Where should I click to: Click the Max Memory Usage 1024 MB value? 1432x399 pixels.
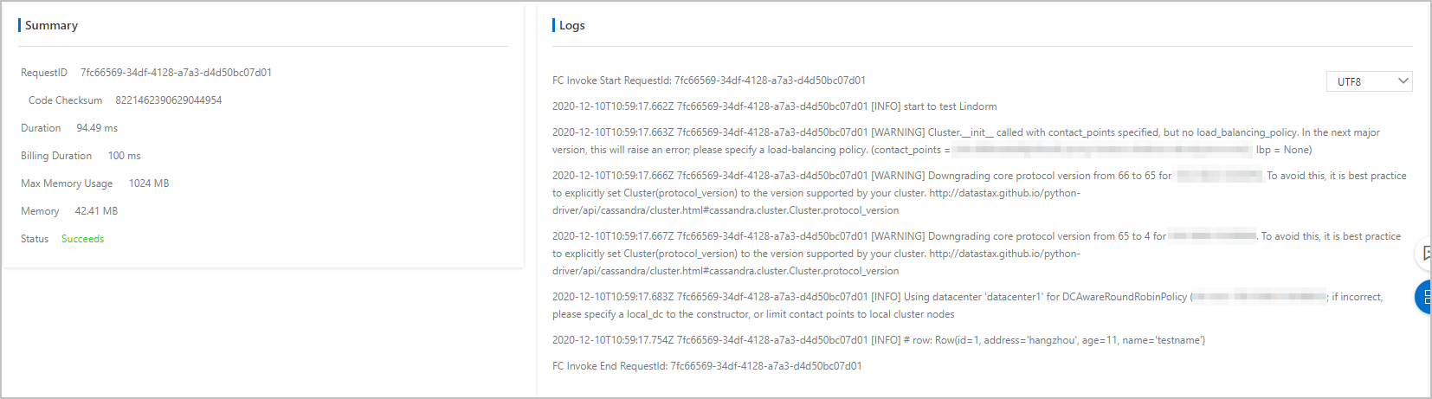click(x=149, y=183)
